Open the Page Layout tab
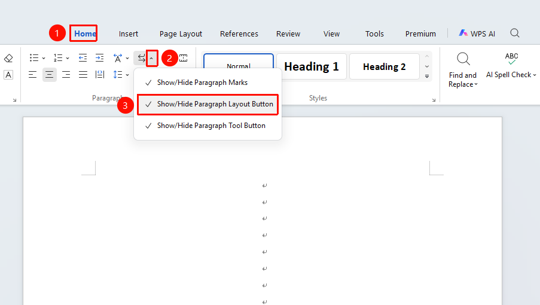This screenshot has width=540, height=305. pos(181,33)
